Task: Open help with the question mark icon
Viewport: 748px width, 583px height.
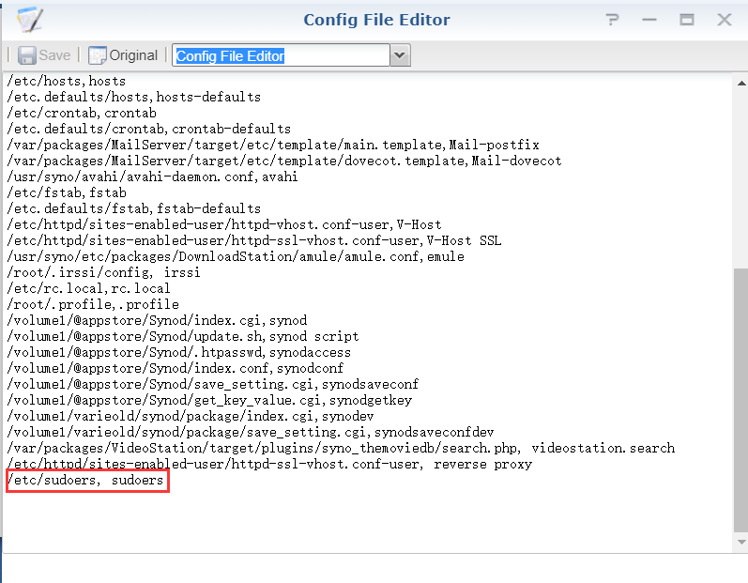Action: pos(613,20)
